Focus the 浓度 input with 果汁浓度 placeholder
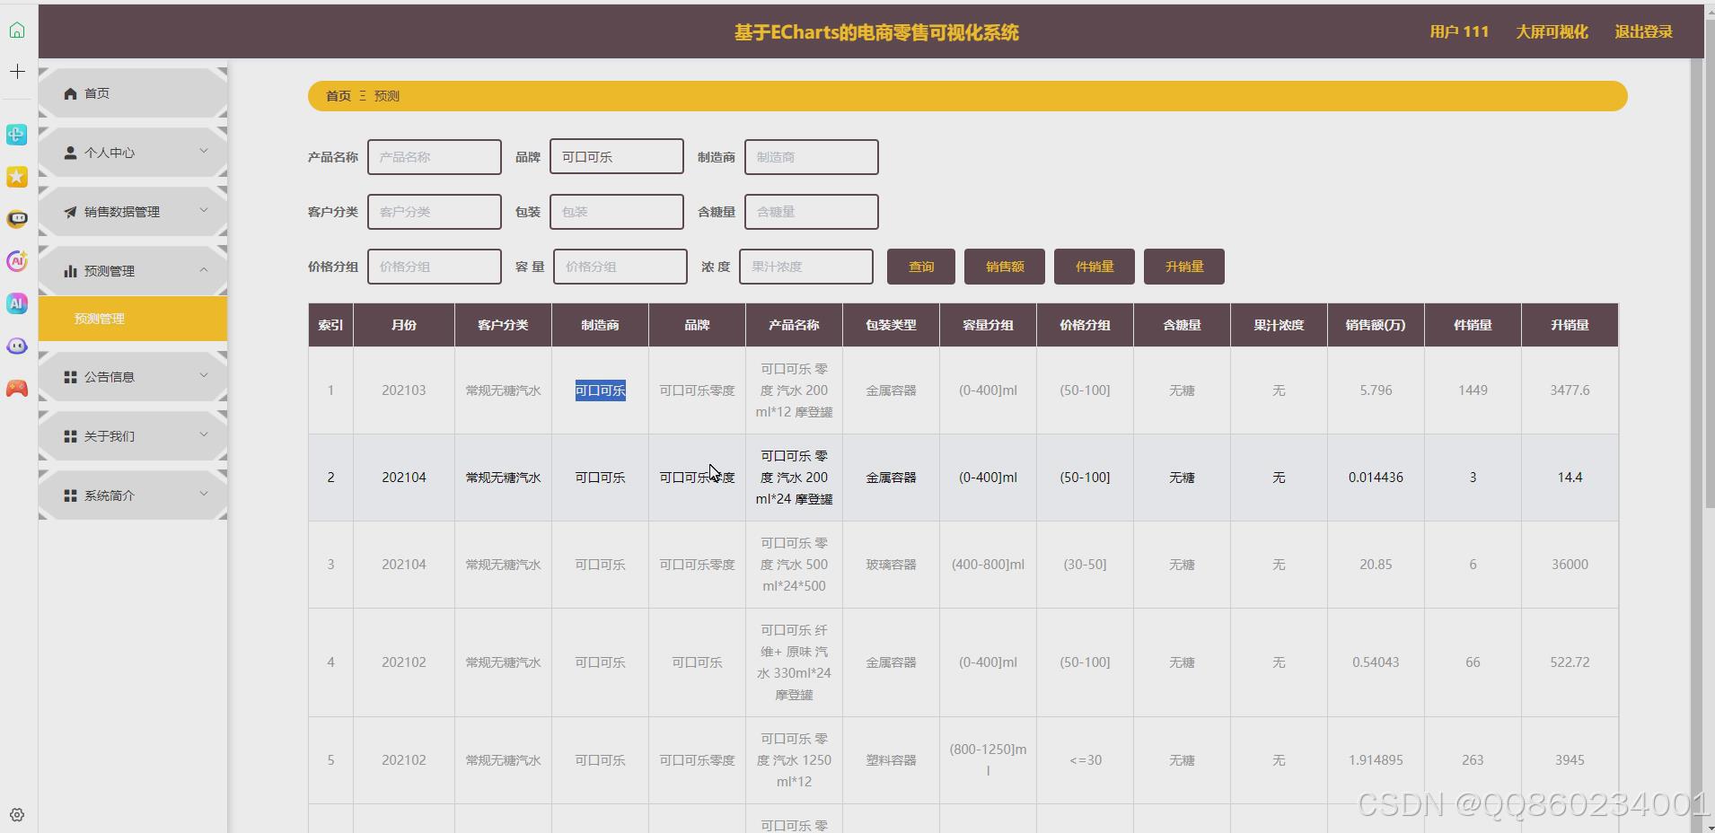The height and width of the screenshot is (833, 1715). 806,267
